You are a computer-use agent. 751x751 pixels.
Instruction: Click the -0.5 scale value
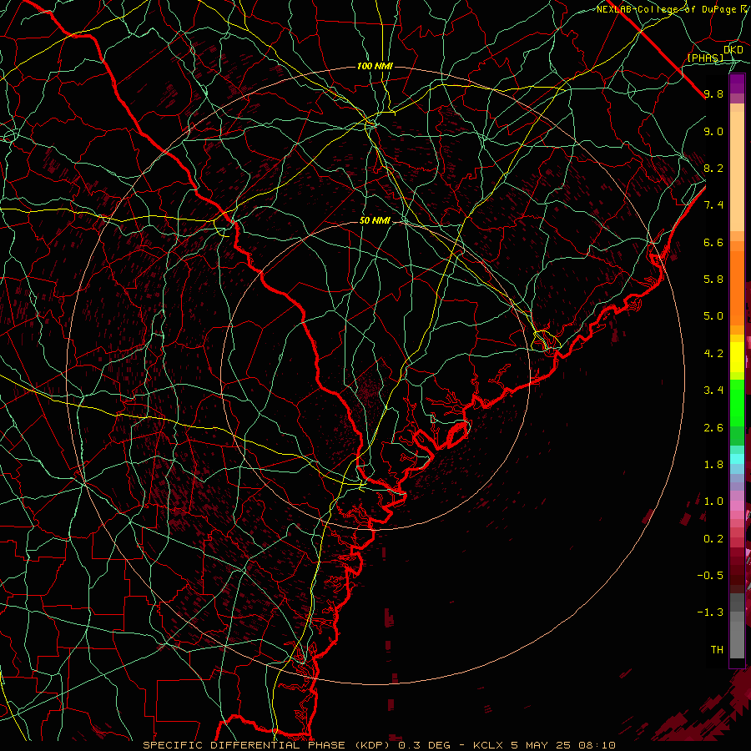click(710, 576)
